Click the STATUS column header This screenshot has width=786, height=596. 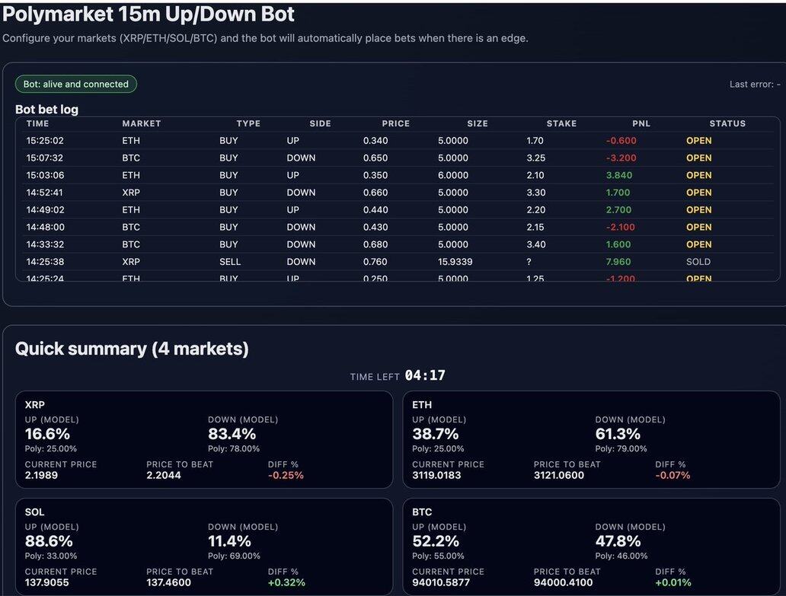pyautogui.click(x=727, y=123)
